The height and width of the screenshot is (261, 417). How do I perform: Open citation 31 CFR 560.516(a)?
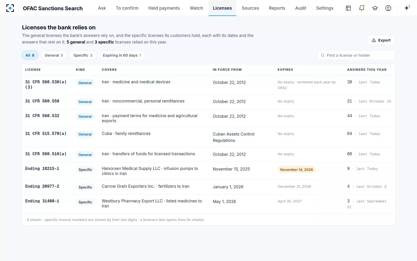[46, 154]
